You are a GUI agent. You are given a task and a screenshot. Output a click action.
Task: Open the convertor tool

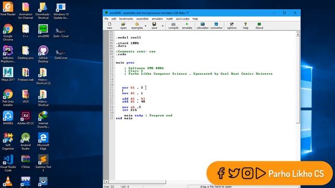coord(216,26)
